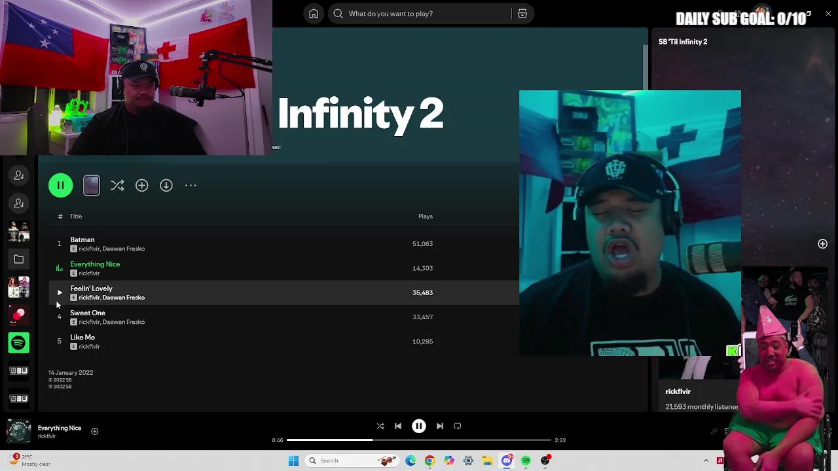Screen dimensions: 838x471
Task: Open the album cover thumbnail beside the green pause button
Action: coord(92,186)
